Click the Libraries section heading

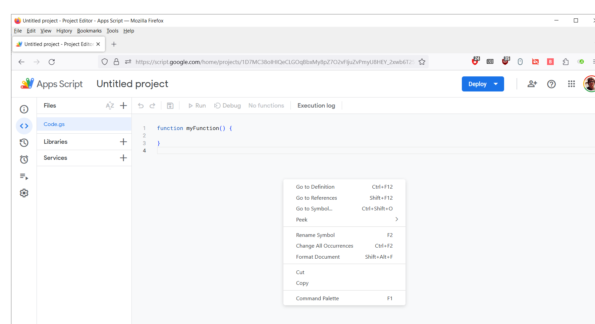tap(55, 142)
